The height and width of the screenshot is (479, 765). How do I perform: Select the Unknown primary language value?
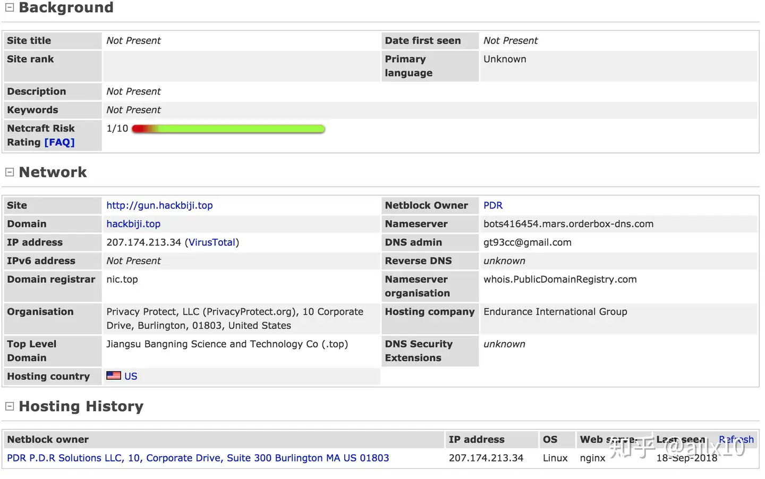pyautogui.click(x=505, y=59)
